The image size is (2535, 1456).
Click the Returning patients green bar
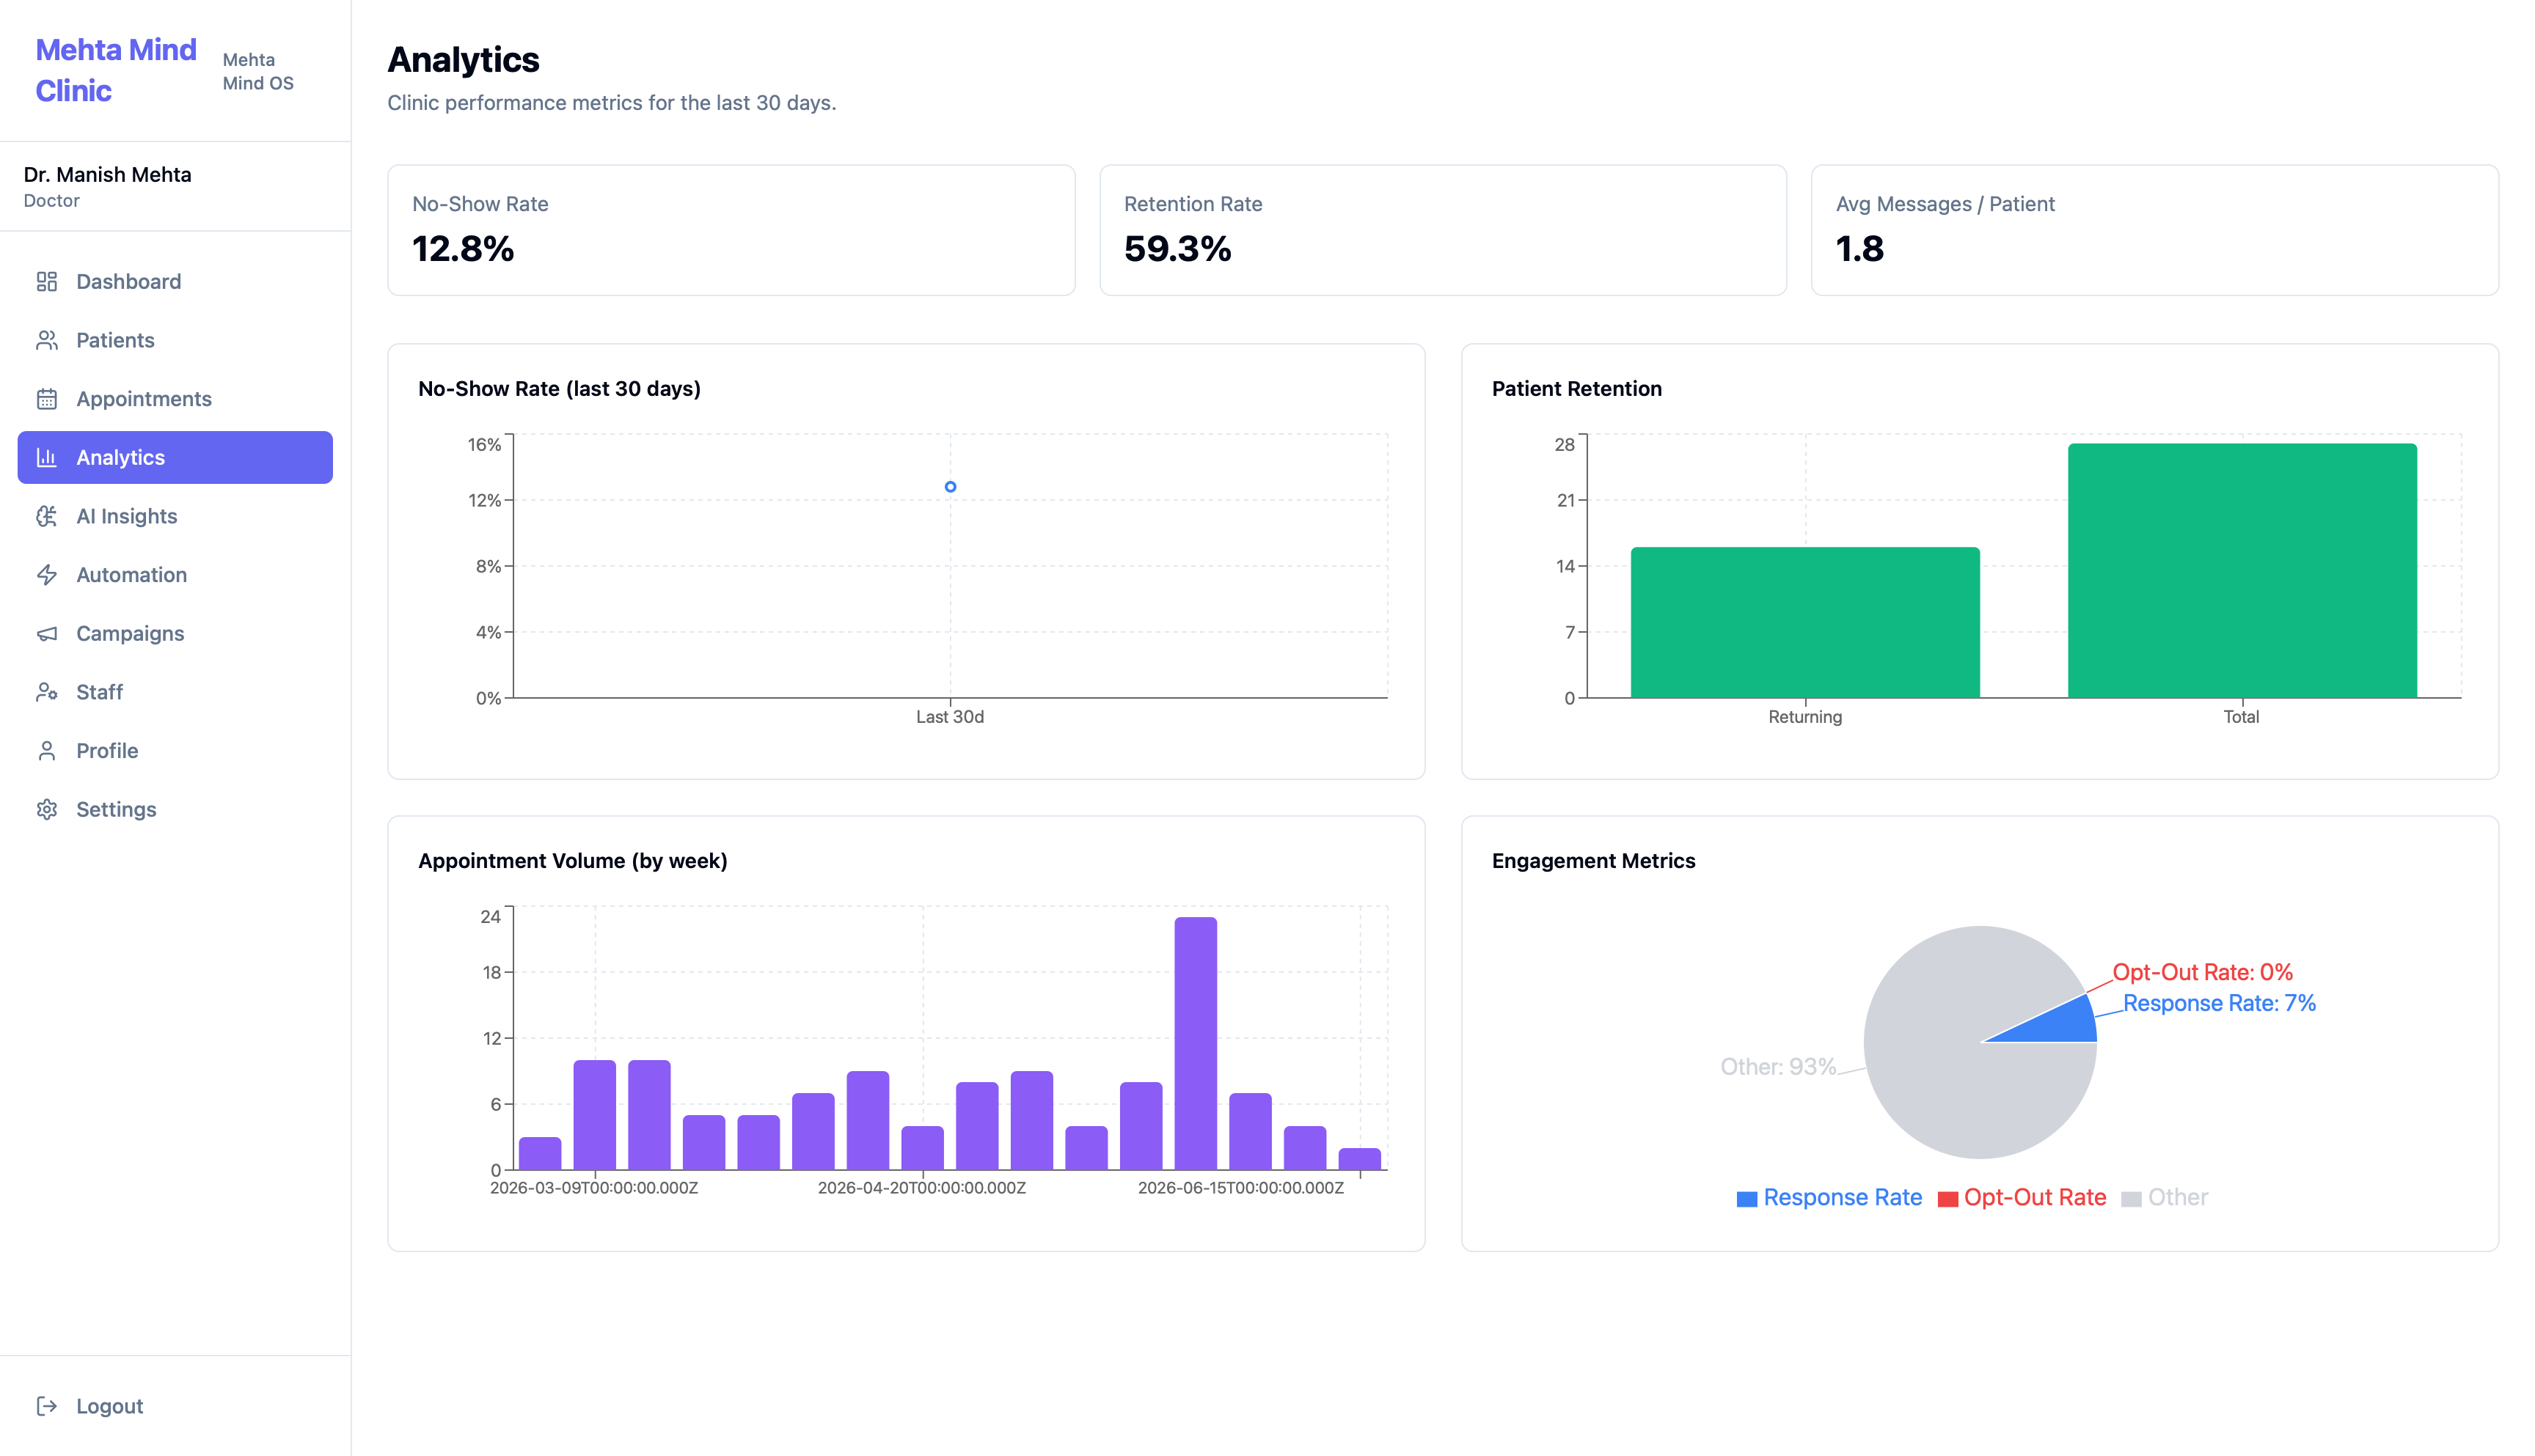click(1804, 622)
